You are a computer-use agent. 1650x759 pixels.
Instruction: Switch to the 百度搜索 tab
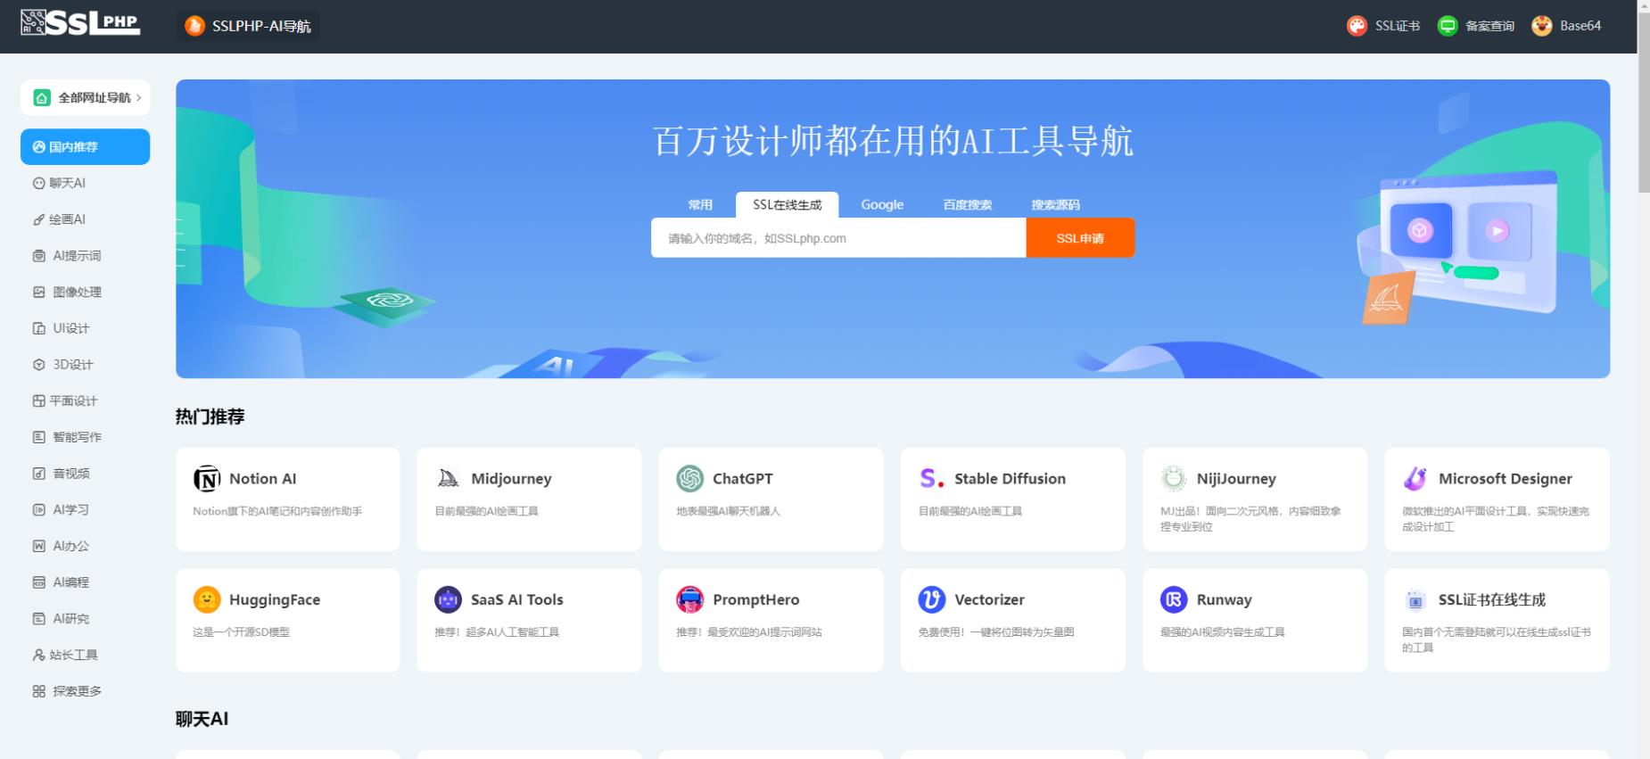point(968,204)
